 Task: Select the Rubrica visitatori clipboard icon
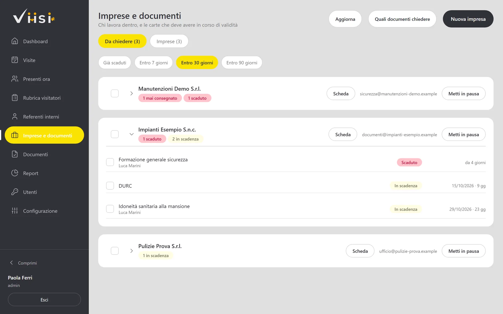point(15,98)
